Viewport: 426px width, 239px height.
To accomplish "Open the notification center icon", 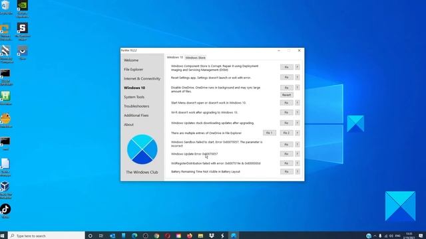I will [421, 236].
